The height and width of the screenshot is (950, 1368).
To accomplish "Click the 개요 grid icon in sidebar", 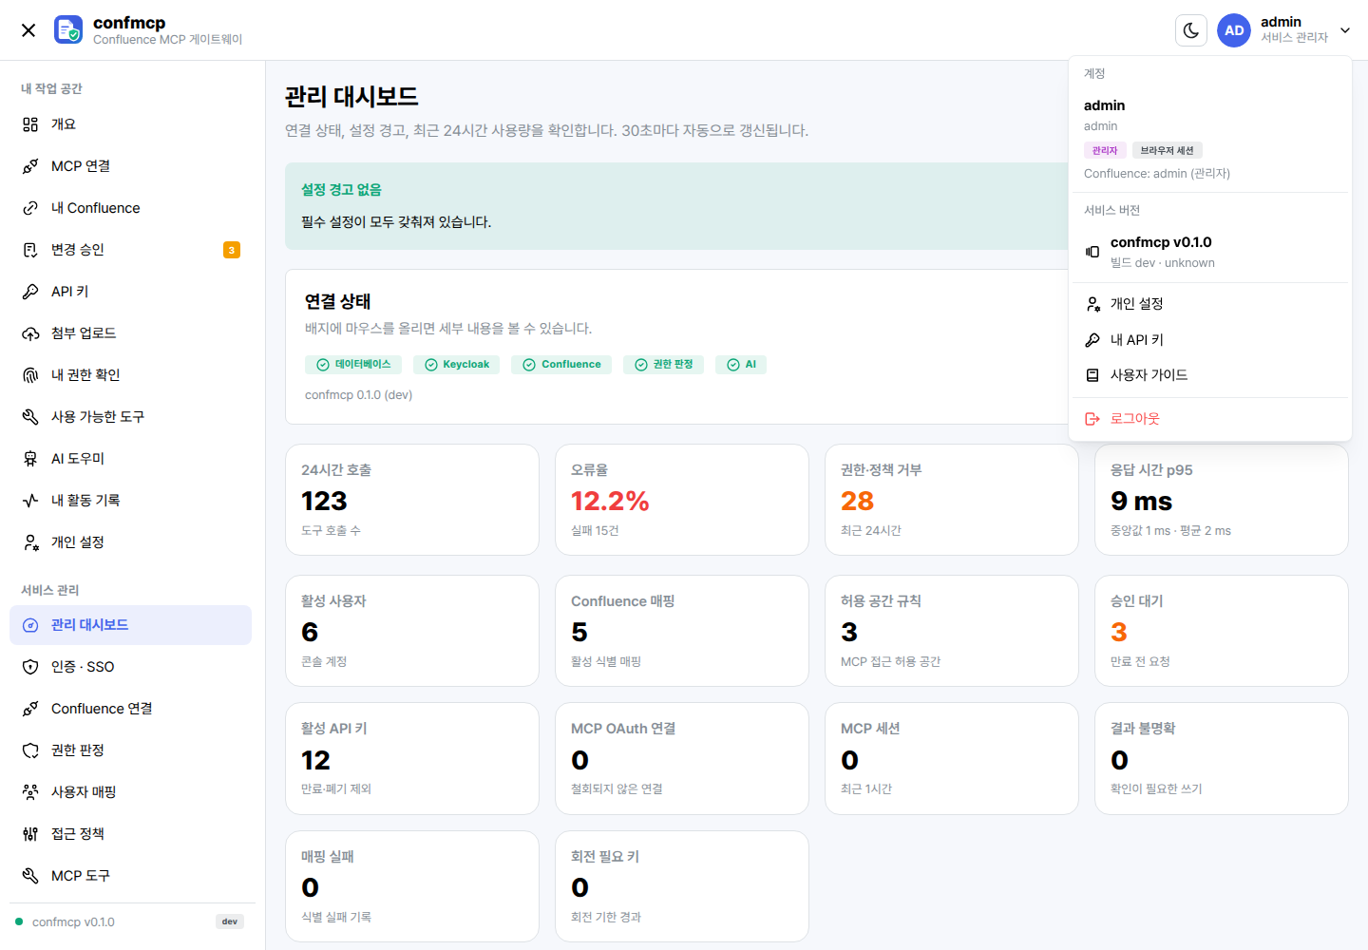I will [x=30, y=124].
